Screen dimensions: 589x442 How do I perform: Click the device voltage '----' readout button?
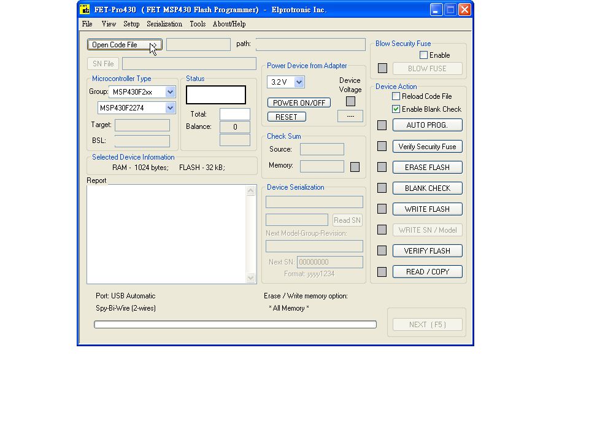click(350, 116)
